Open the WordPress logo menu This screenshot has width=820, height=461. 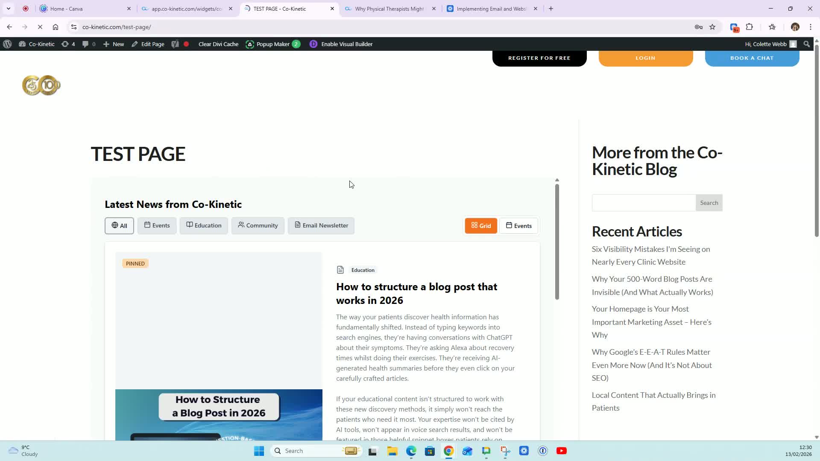coord(7,44)
